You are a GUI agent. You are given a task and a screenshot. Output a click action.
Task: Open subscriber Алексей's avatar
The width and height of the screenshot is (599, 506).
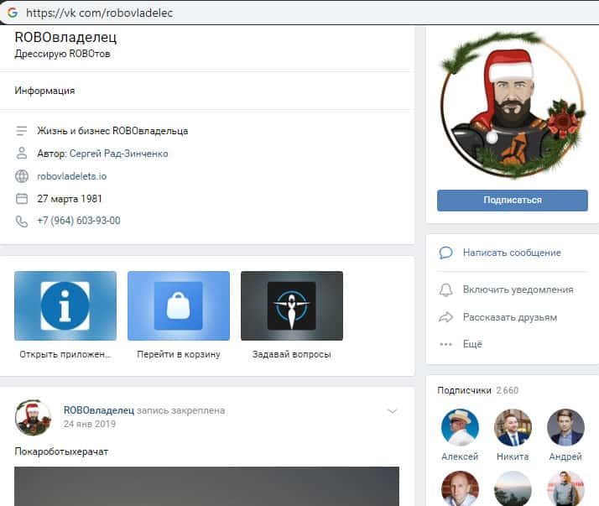(460, 427)
